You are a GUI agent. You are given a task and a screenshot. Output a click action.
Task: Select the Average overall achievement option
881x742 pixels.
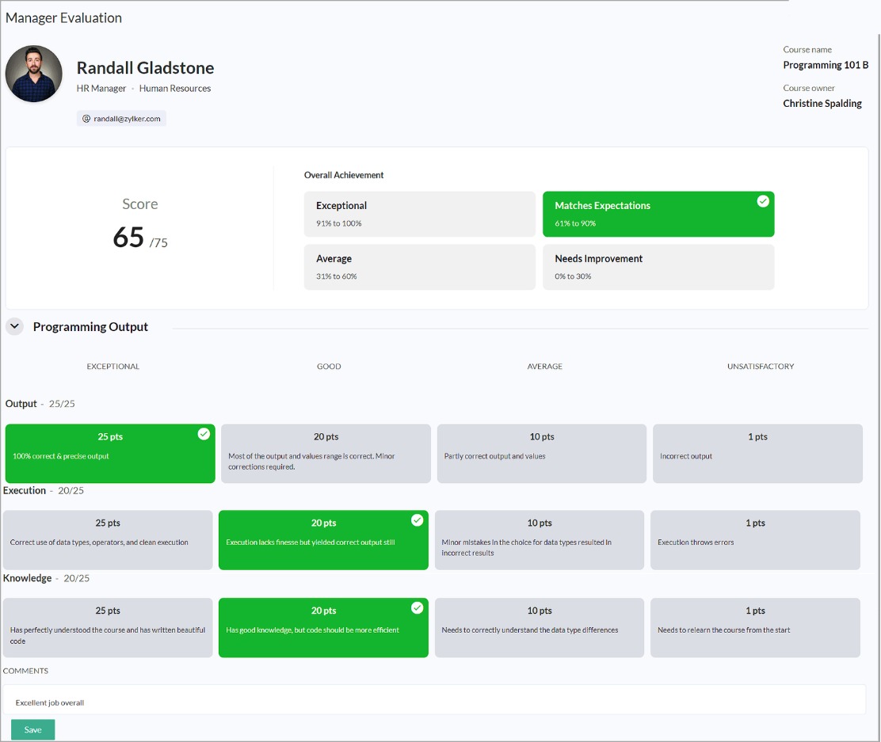pyautogui.click(x=419, y=267)
